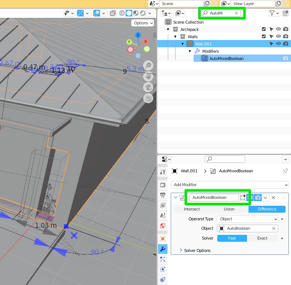The image size is (291, 285).
Task: Open the World properties tab
Action: pos(163,226)
